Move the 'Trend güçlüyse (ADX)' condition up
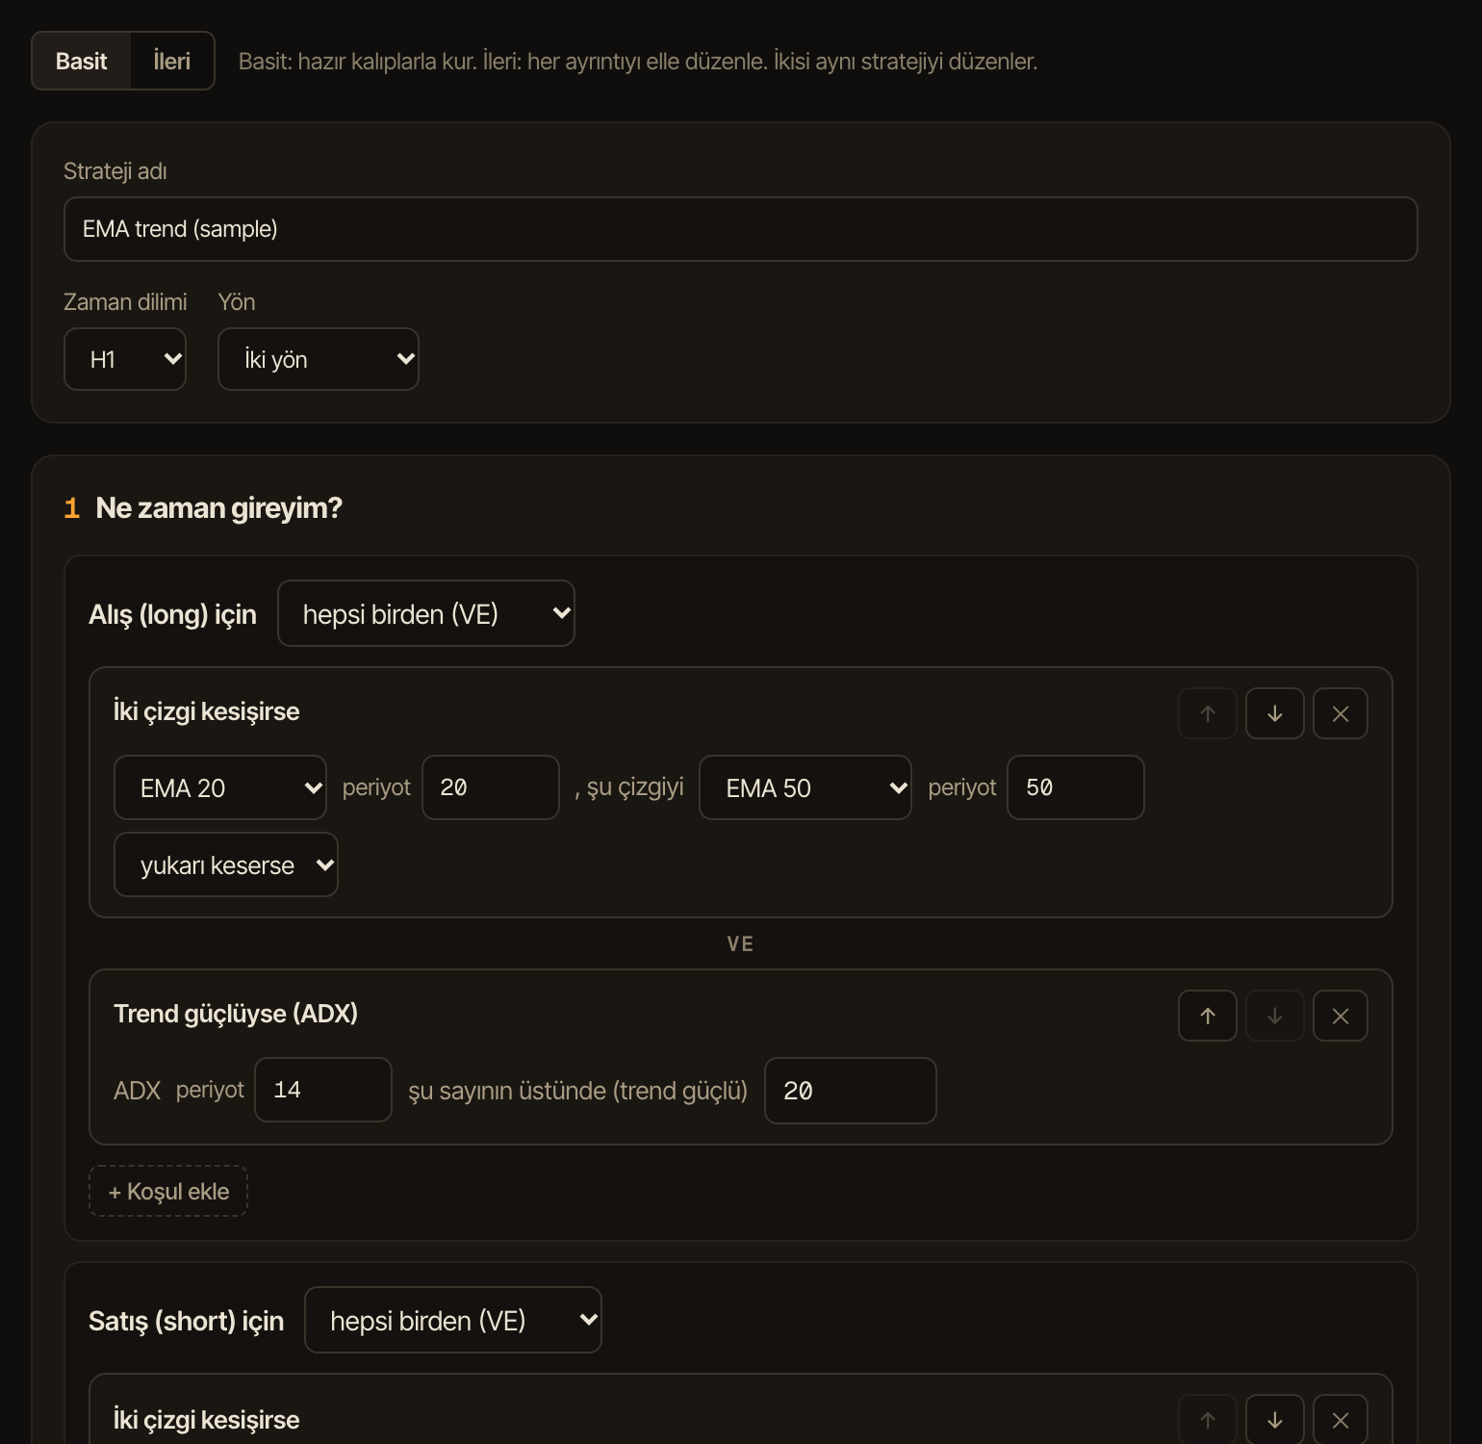Screen dimensions: 1482x1444 (1207, 1016)
